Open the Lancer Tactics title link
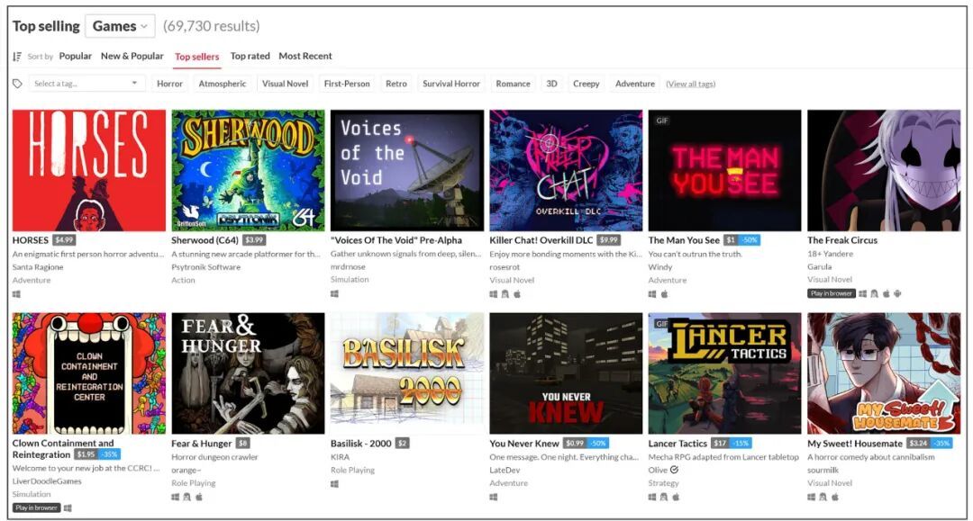The height and width of the screenshot is (521, 973). point(677,444)
